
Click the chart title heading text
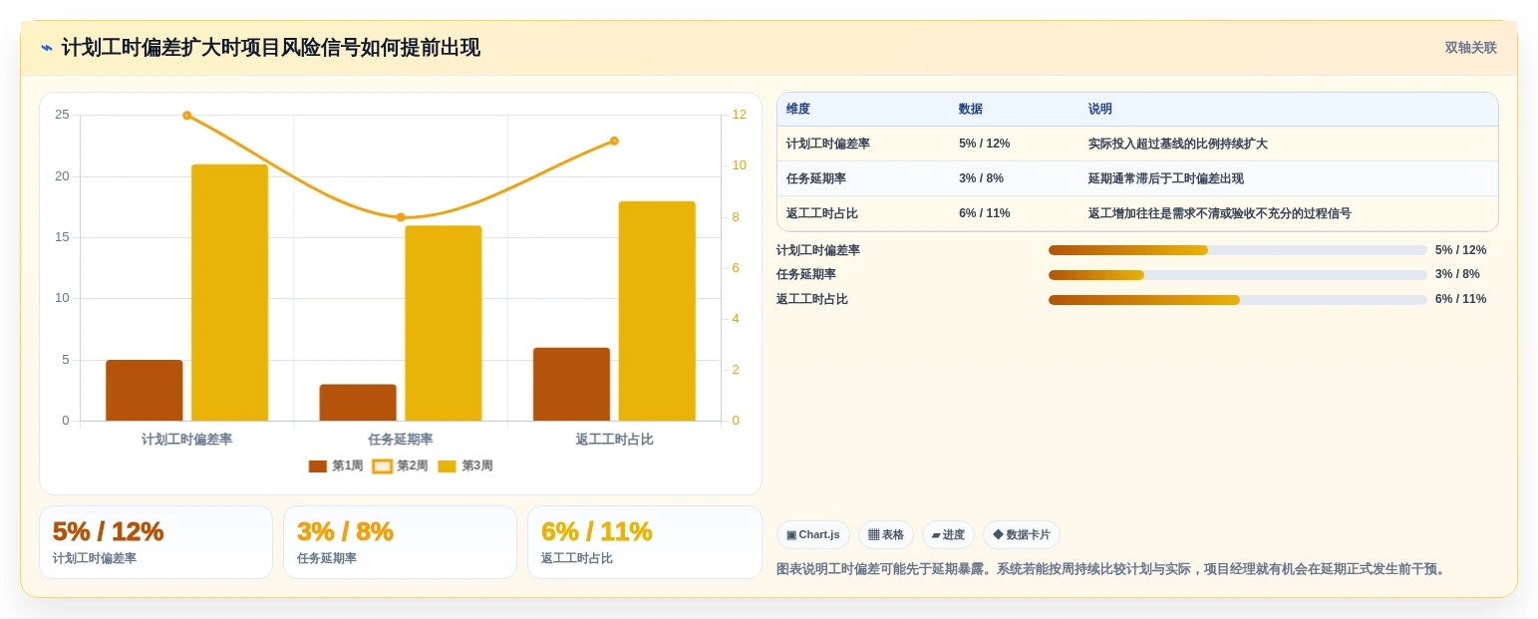click(271, 48)
